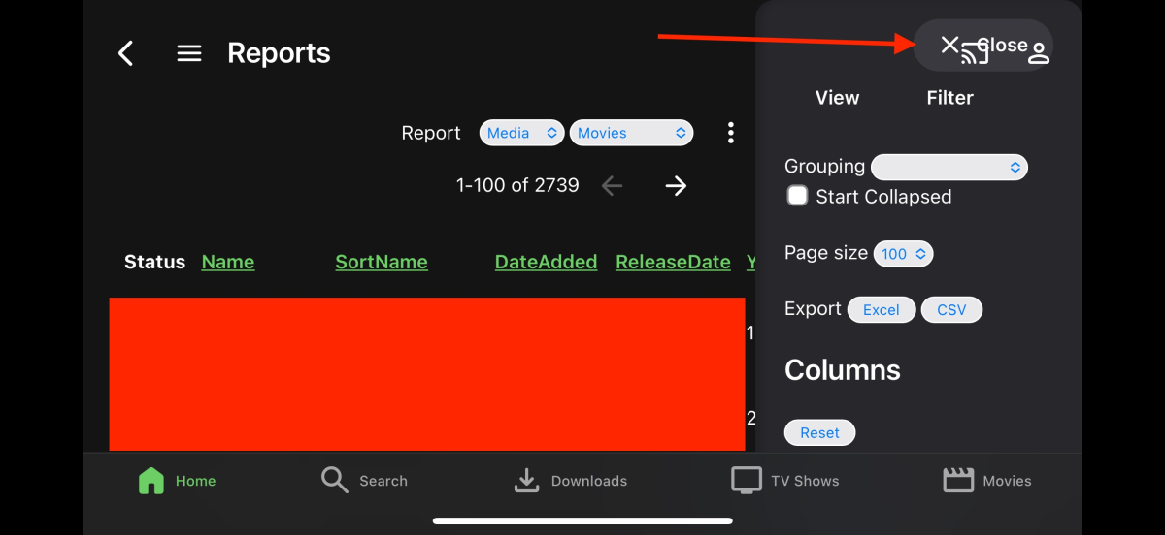Image resolution: width=1165 pixels, height=535 pixels.
Task: Sort the table by ReleaseDate column
Action: point(673,262)
